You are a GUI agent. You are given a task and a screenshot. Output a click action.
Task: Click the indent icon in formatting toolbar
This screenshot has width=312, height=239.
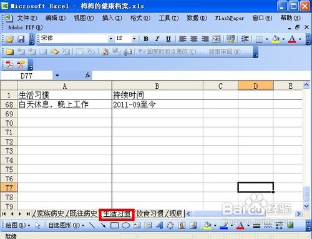pyautogui.click(x=245, y=39)
